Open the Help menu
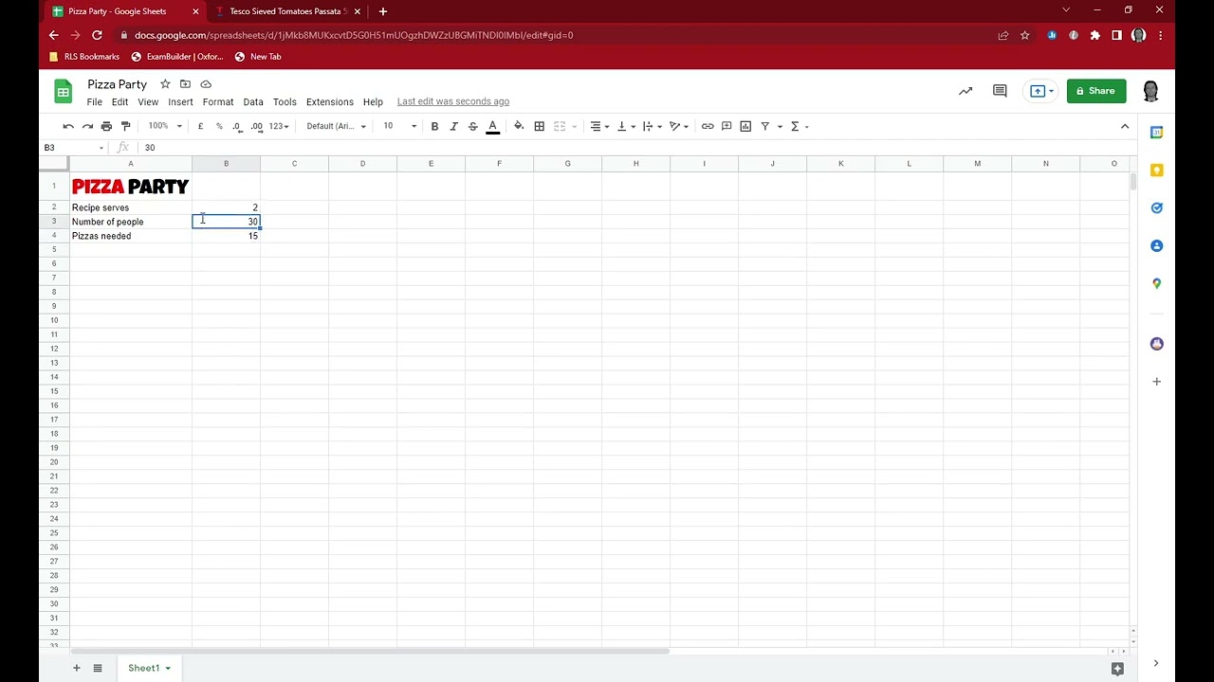This screenshot has height=682, width=1214. tap(373, 101)
